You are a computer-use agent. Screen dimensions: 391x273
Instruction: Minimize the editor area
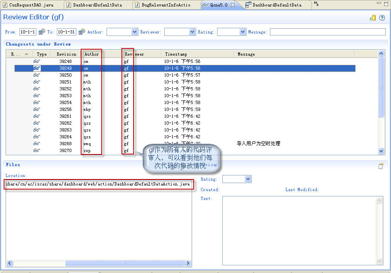click(379, 3)
